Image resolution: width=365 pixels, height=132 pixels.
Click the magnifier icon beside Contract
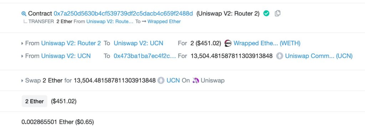(x=24, y=14)
